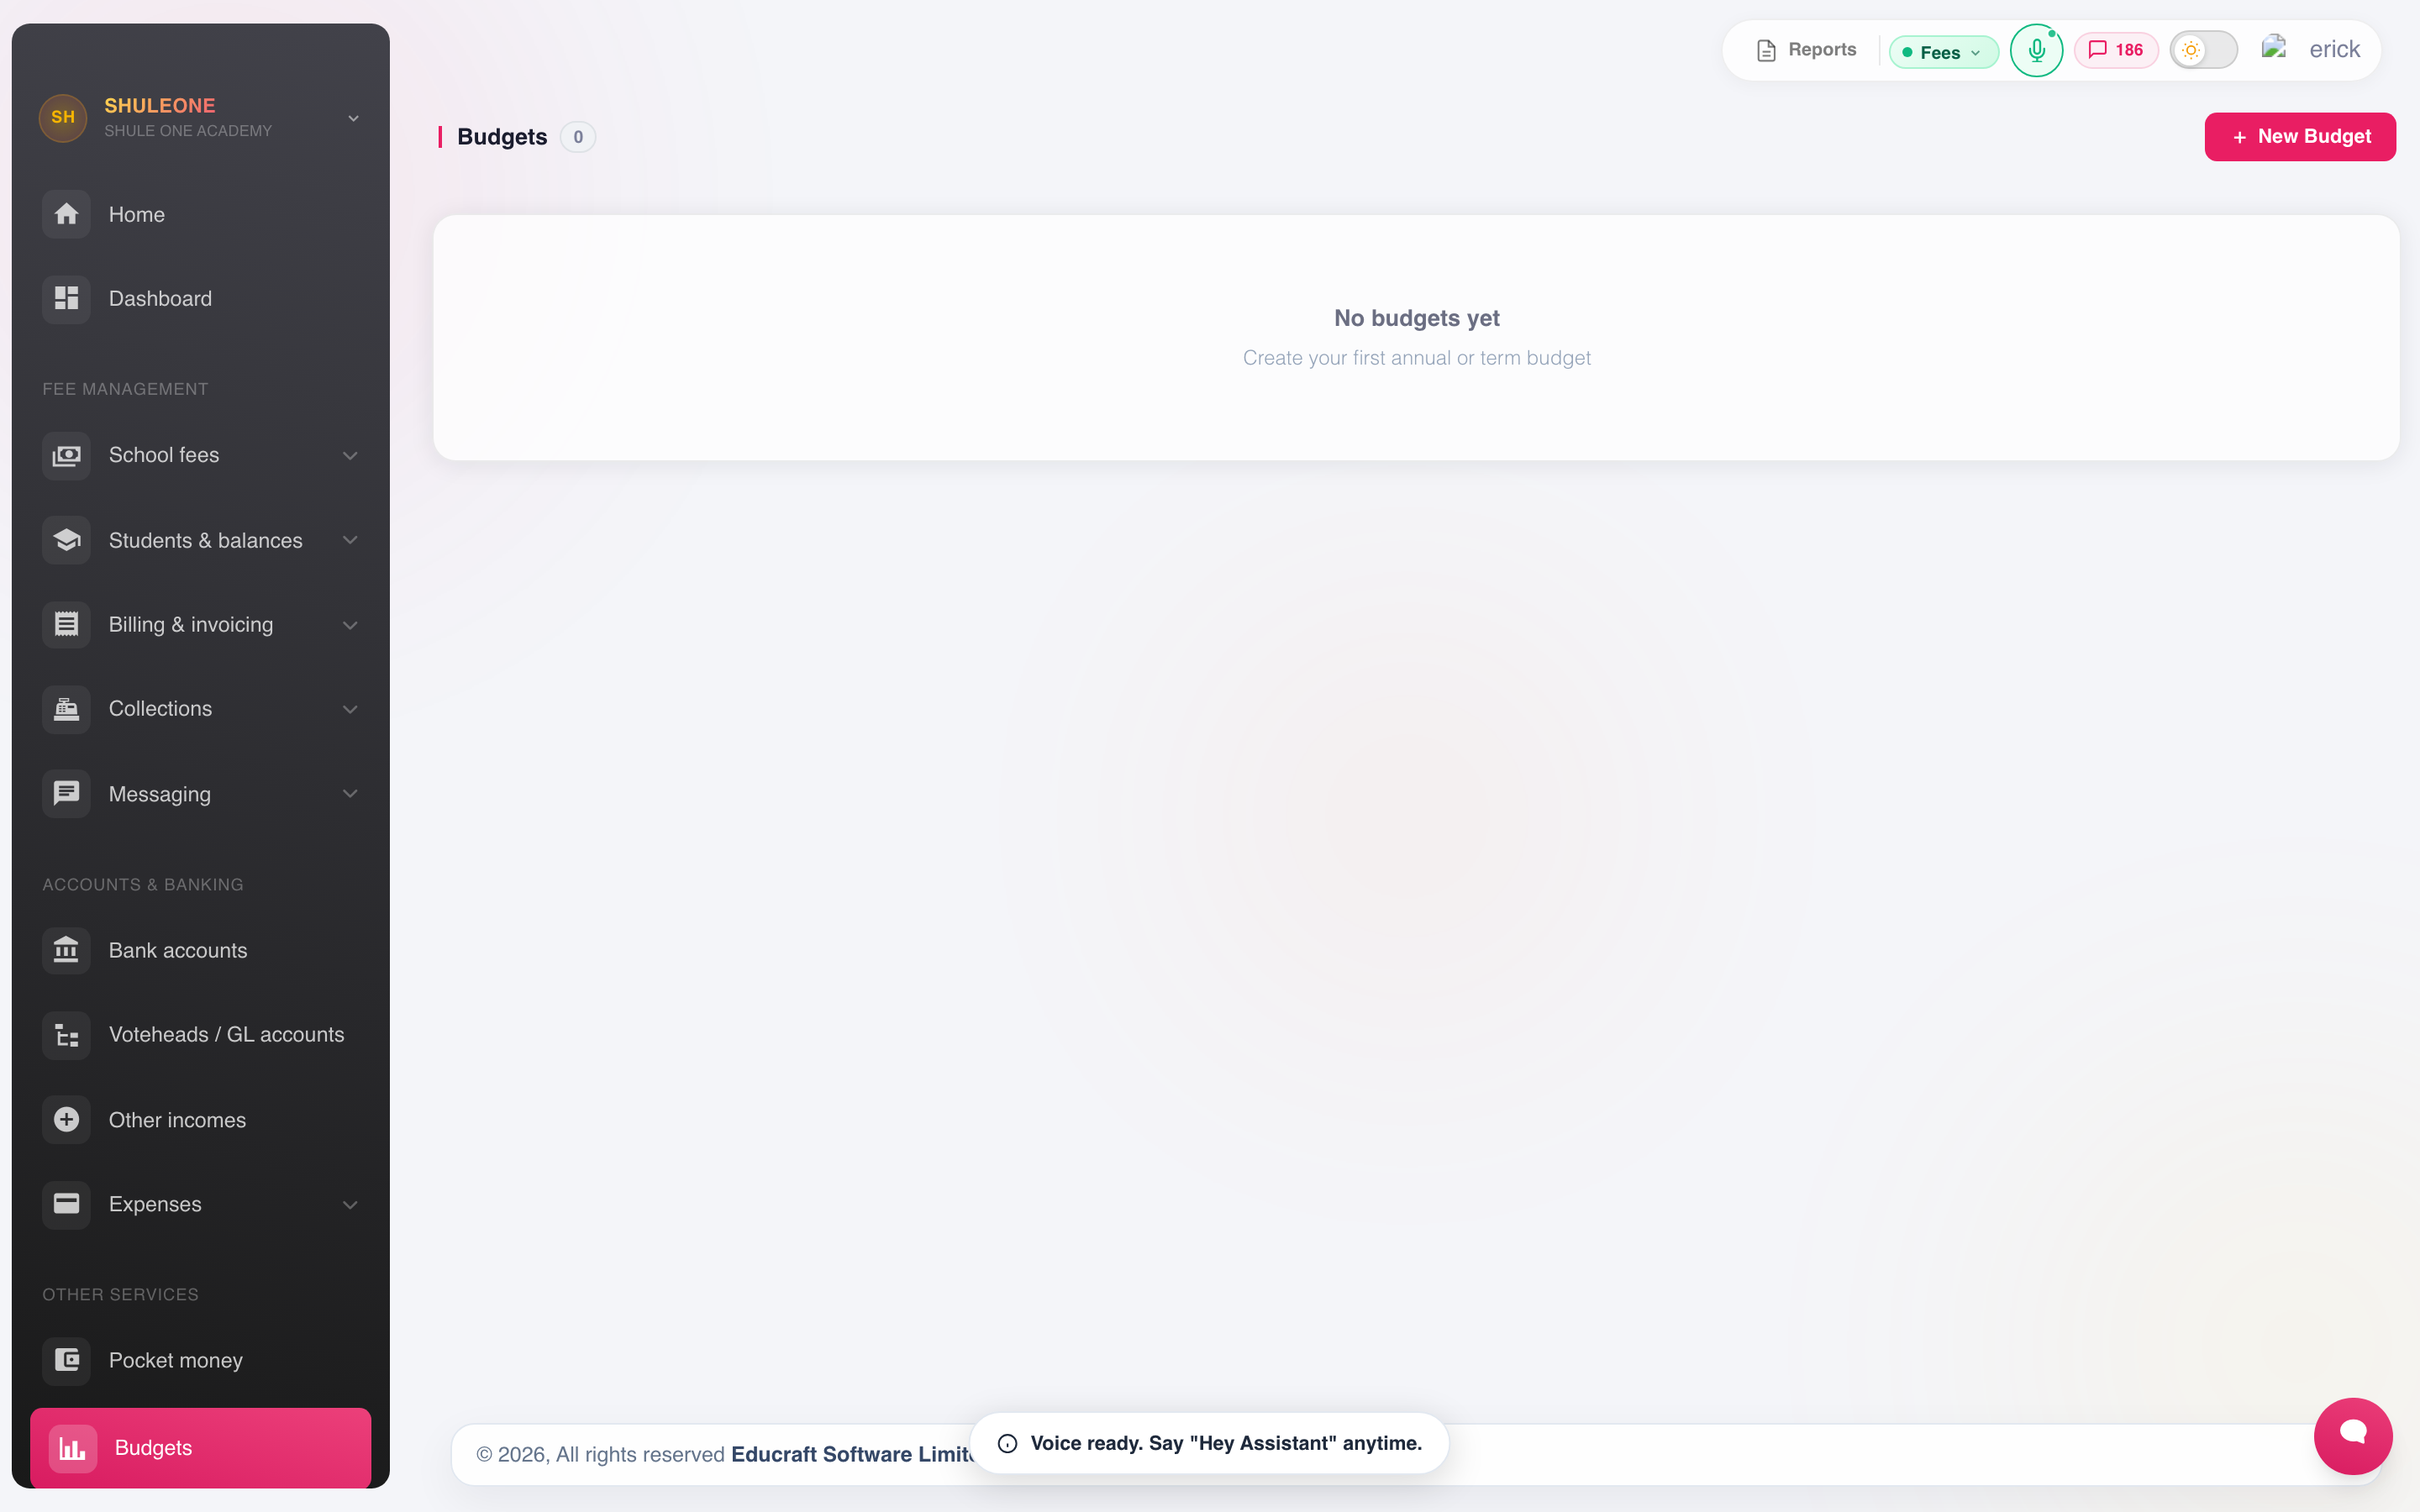Click the OTHER SERVICES section label
Screen dimensions: 2420x1512
click(x=120, y=1295)
